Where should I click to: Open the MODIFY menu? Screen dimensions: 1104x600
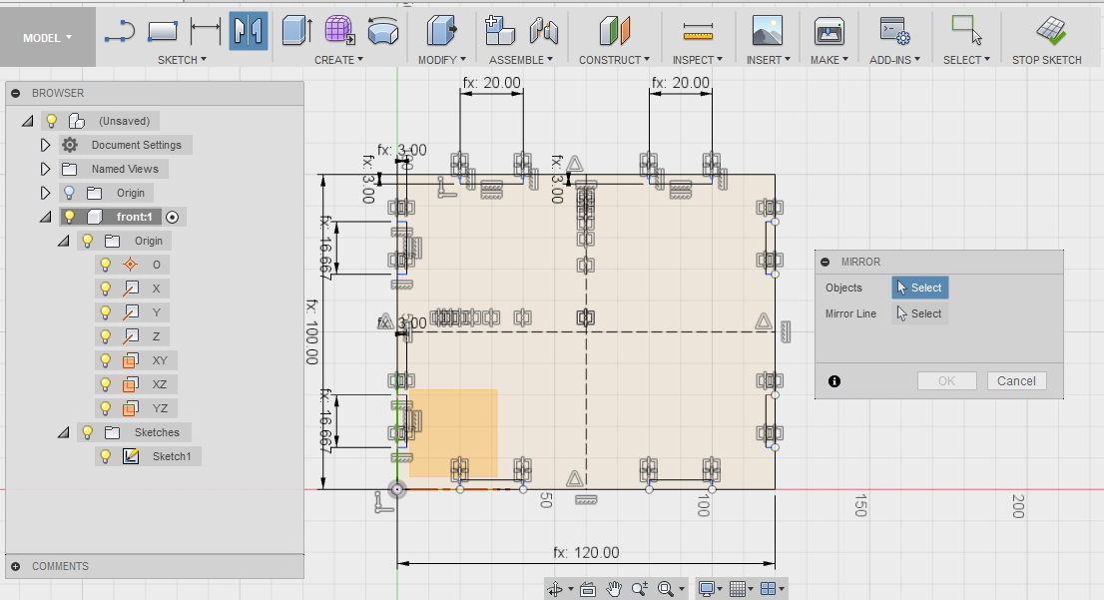click(441, 60)
